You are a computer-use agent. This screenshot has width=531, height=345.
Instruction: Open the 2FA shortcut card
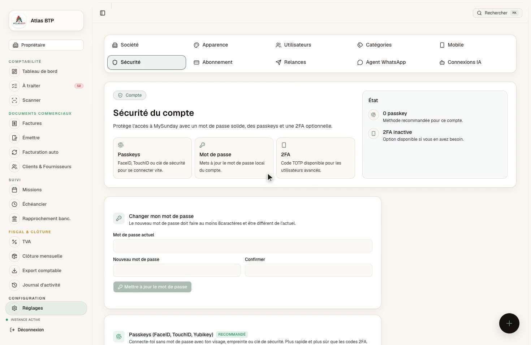tap(316, 158)
